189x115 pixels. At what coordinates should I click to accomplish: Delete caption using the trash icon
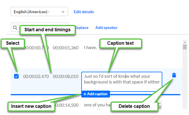pyautogui.click(x=174, y=75)
